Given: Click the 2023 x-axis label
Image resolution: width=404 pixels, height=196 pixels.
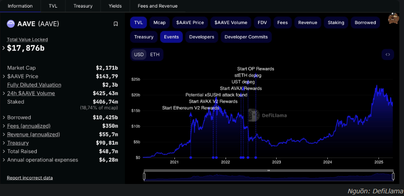Looking at the screenshot, I should [x=277, y=163].
